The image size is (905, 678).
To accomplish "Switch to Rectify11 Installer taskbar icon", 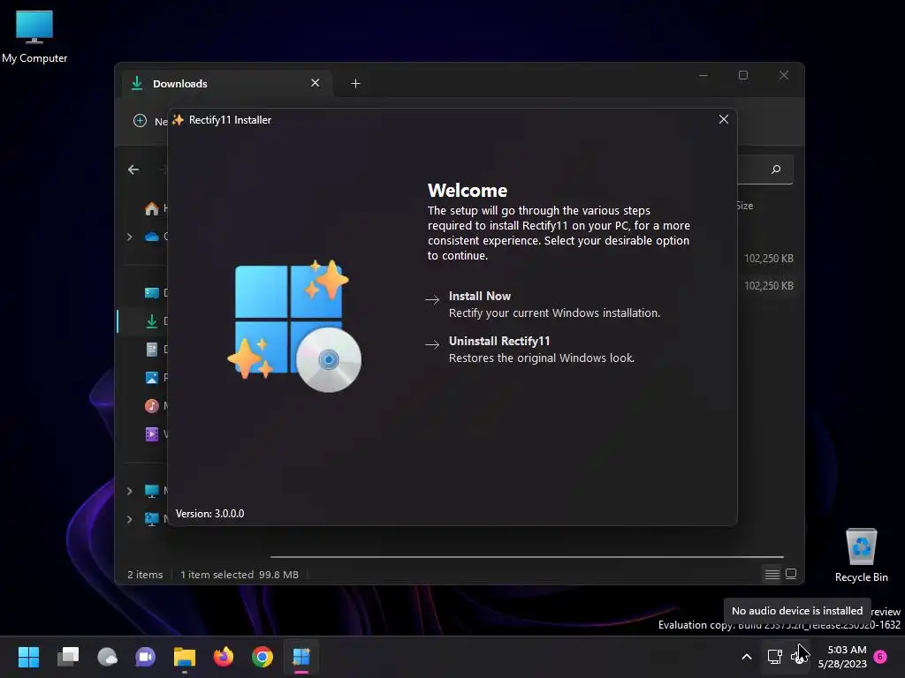I will tap(301, 657).
